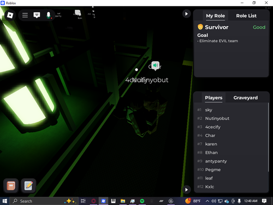Restore down the Roblox window

(254, 3)
